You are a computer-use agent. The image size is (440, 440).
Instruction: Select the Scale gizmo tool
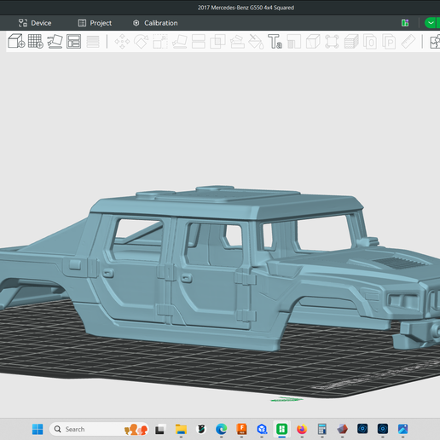tap(160, 42)
